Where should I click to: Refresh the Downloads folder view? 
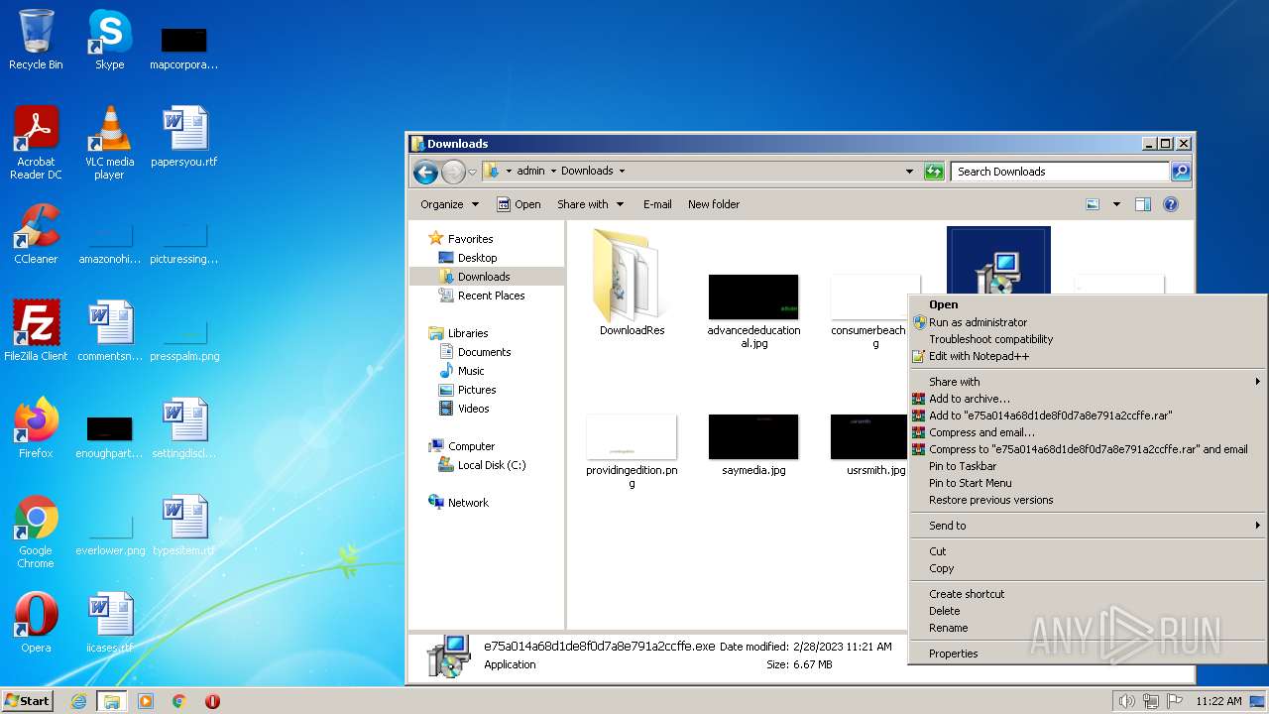click(x=933, y=172)
